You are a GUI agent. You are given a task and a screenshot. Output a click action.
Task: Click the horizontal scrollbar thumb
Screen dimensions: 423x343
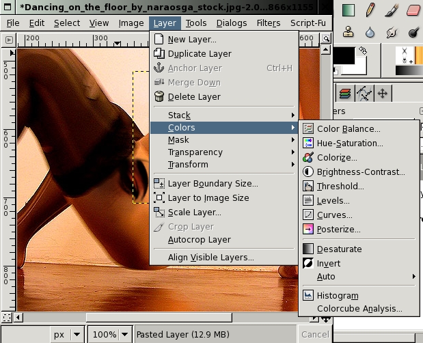point(159,318)
